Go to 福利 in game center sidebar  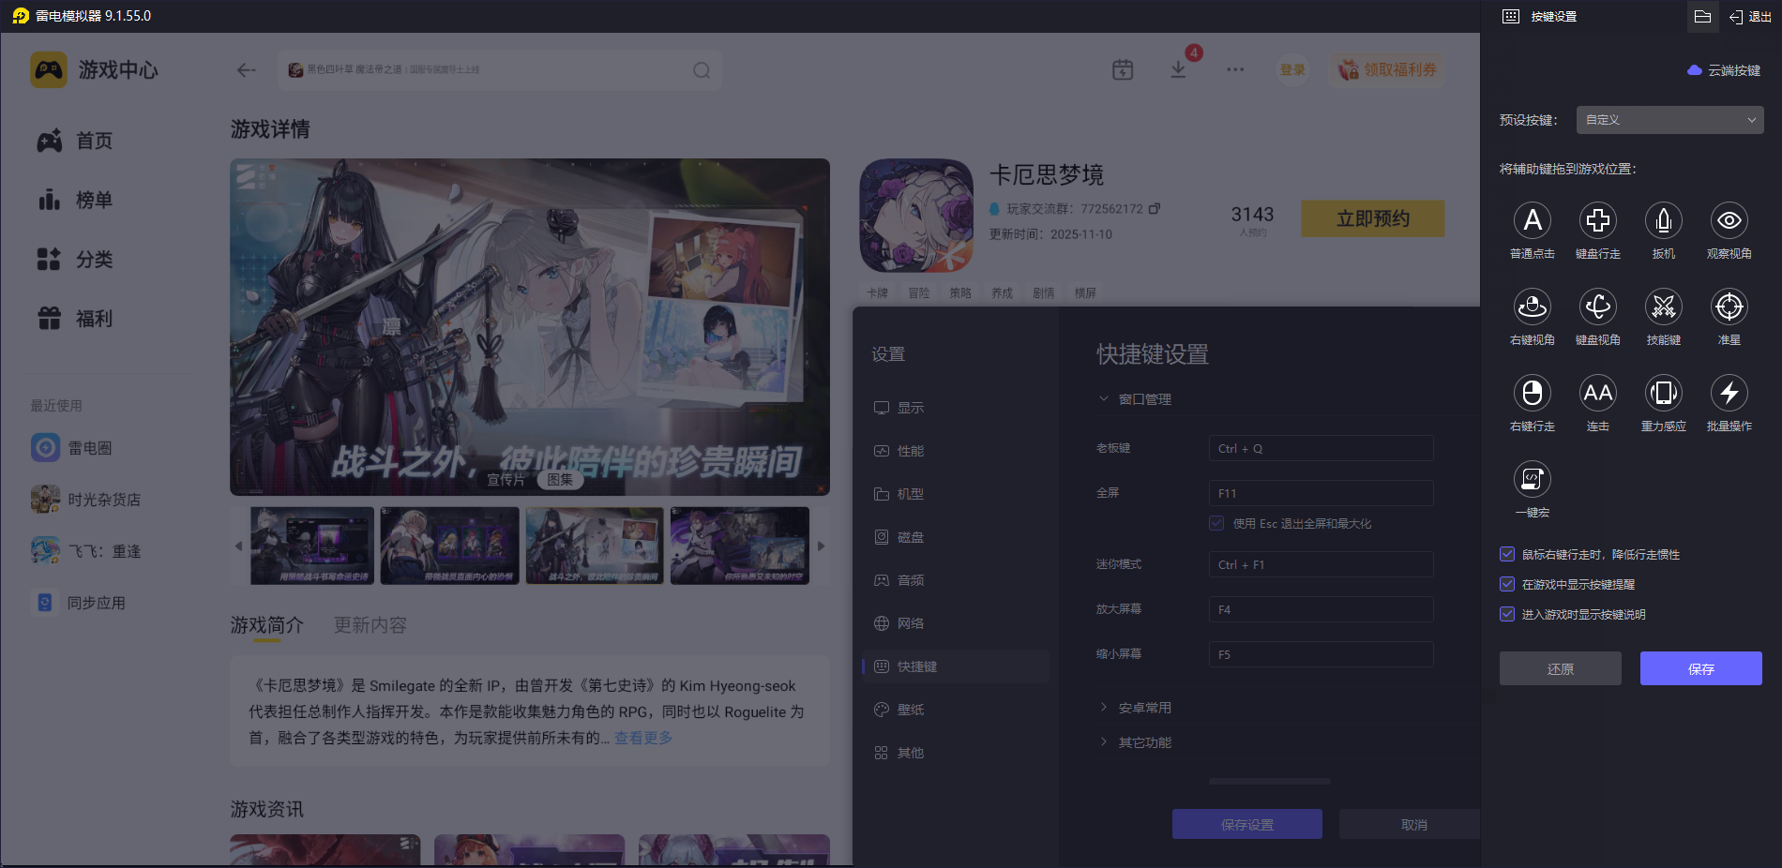[75, 319]
